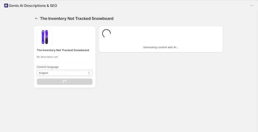Click the Genio AI Descriptions & SEO title
Image resolution: width=258 pixels, height=132 pixels.
[x=33, y=5]
